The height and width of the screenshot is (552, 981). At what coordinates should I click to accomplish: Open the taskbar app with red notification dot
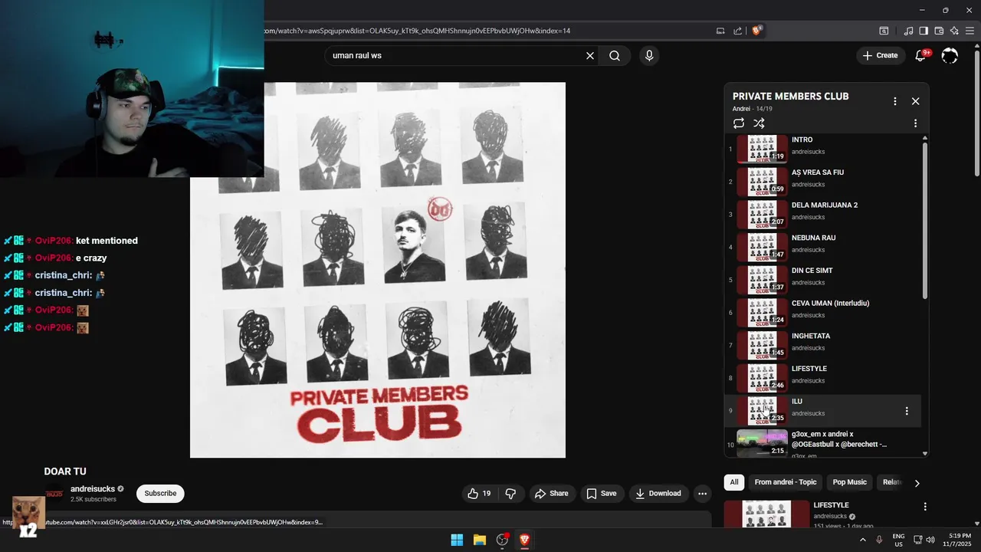(502, 540)
